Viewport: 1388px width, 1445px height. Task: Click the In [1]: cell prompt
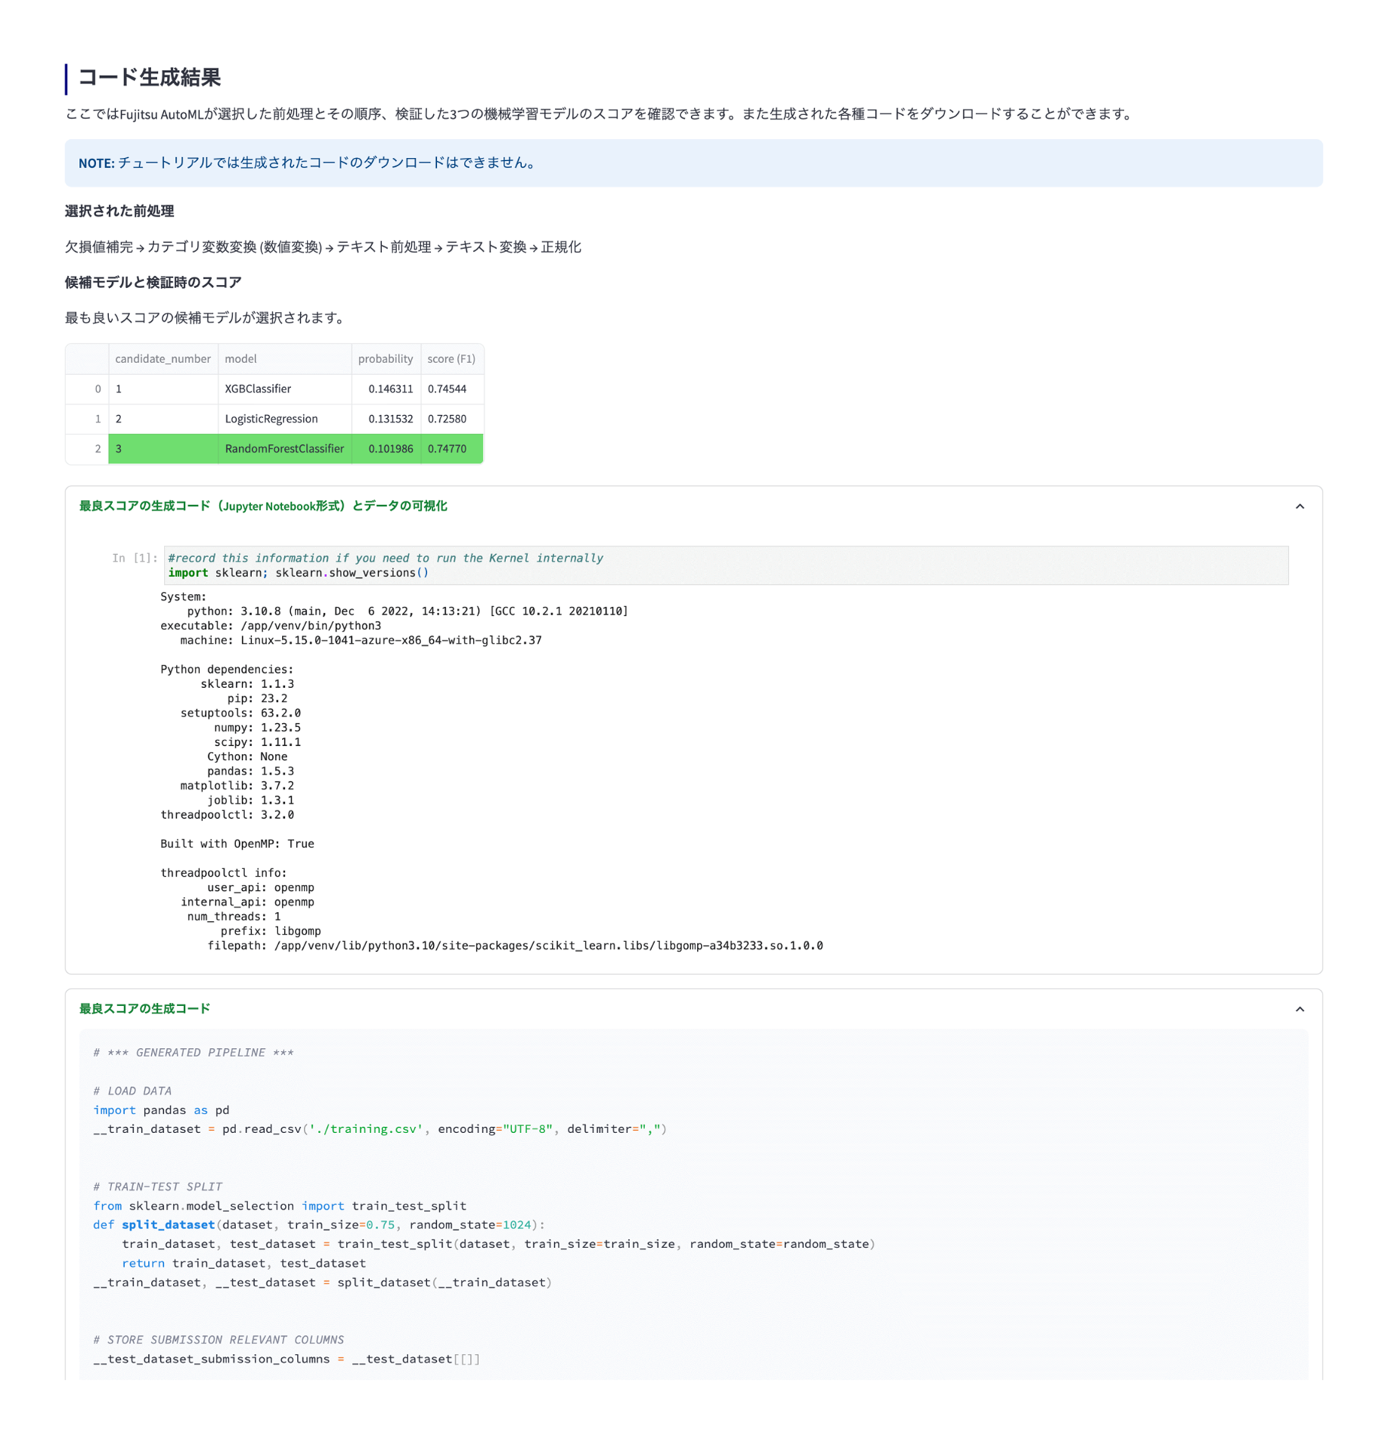click(x=135, y=558)
